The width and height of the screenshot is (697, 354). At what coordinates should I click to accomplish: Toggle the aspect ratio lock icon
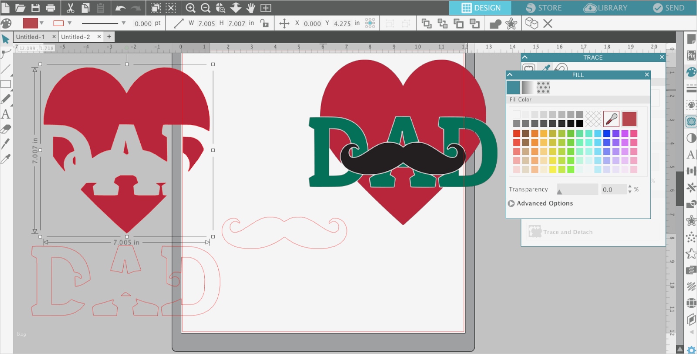[x=264, y=23]
